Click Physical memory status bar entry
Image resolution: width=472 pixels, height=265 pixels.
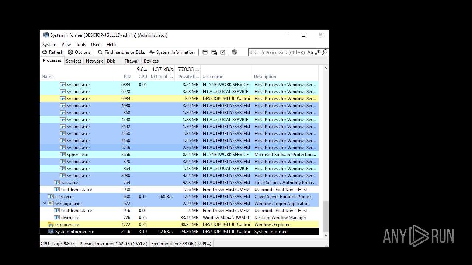[x=114, y=244]
